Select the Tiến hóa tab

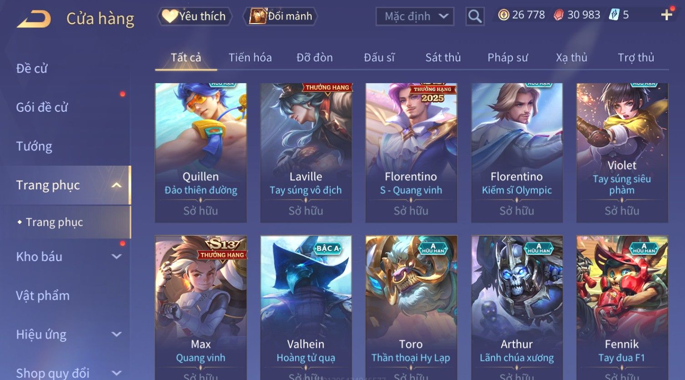click(x=250, y=58)
